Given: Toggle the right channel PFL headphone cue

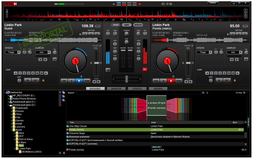Looking at the screenshot, I should (145, 70).
